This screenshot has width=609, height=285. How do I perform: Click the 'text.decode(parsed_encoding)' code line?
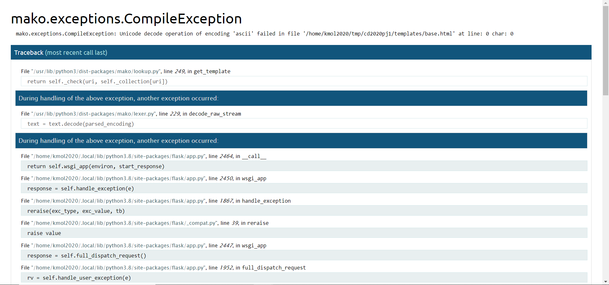[304, 123]
